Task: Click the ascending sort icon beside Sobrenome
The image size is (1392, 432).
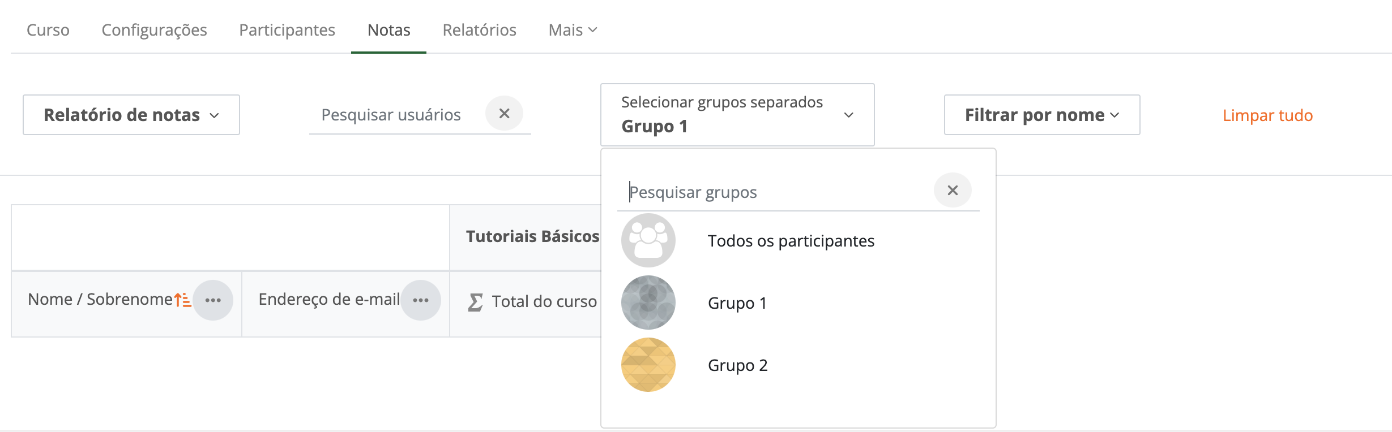Action: click(182, 300)
